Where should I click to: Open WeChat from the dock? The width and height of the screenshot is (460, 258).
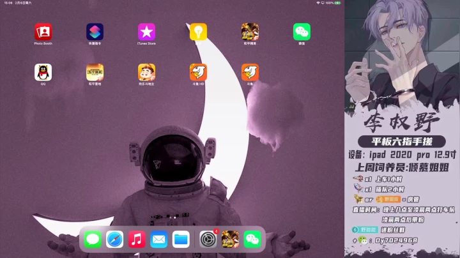coord(252,239)
